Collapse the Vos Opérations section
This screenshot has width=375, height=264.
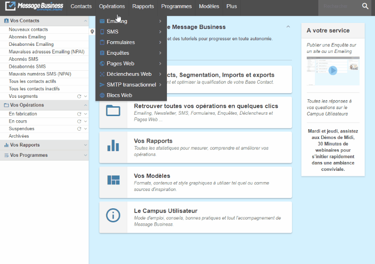pos(85,105)
